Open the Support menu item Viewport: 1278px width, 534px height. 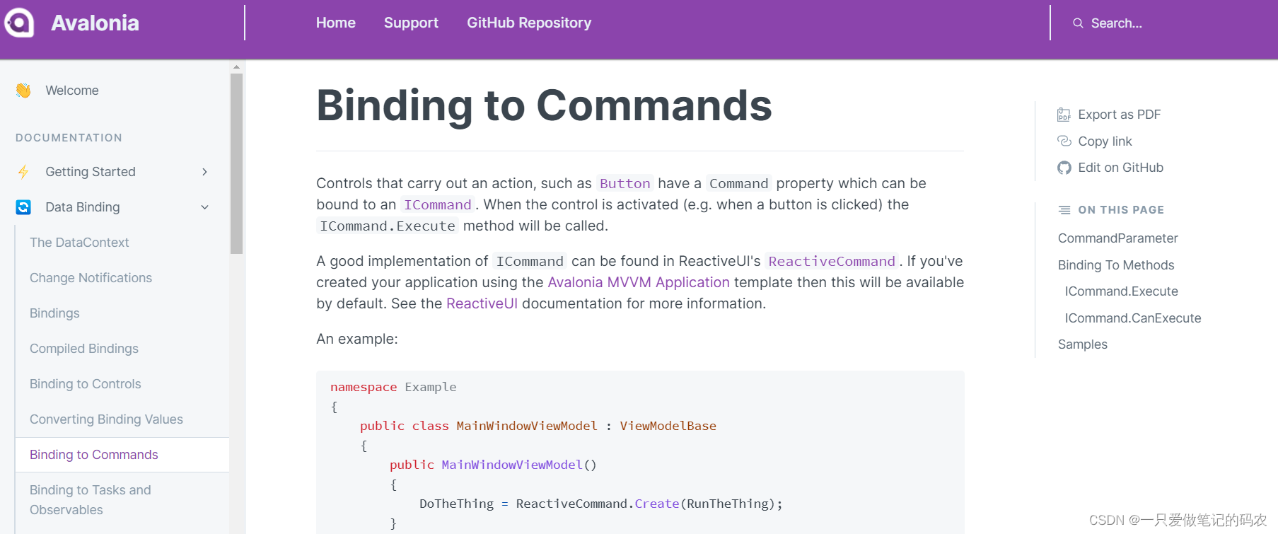pyautogui.click(x=411, y=23)
